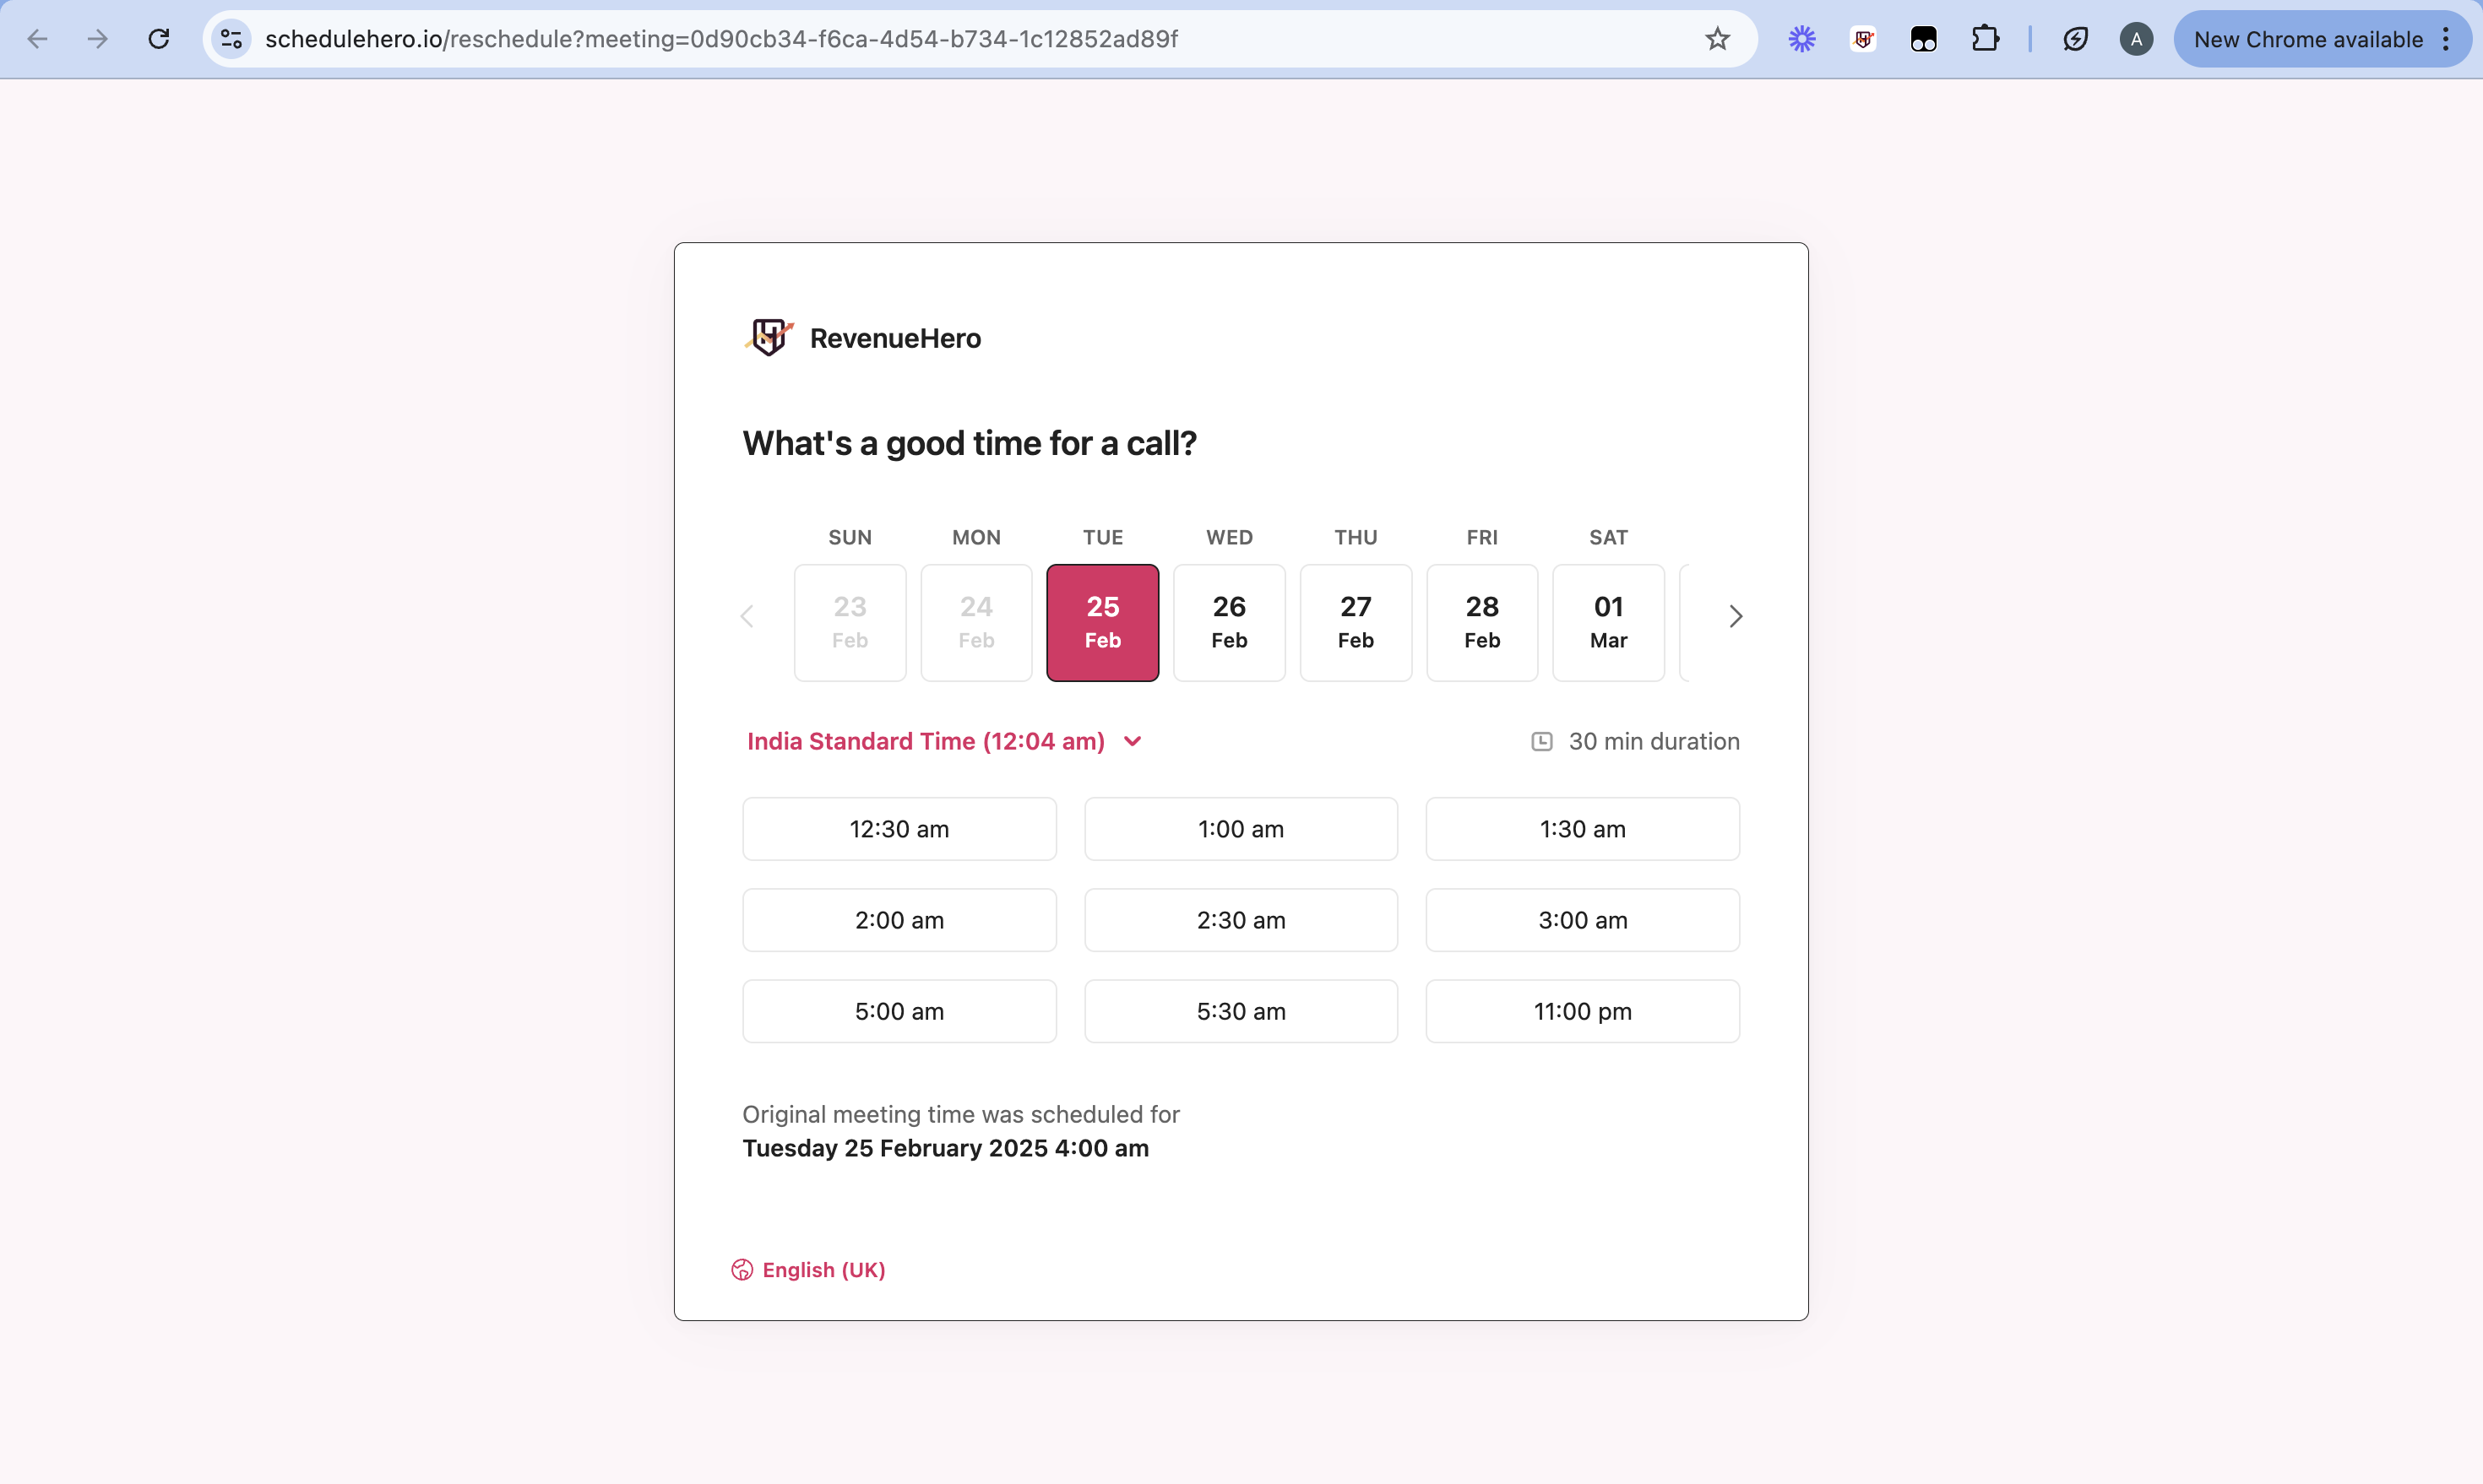Click the globe icon beside English (UK)

pos(742,1270)
